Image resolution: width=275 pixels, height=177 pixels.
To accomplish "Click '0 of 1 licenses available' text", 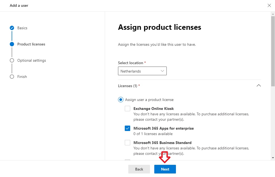I will pyautogui.click(x=153, y=134).
